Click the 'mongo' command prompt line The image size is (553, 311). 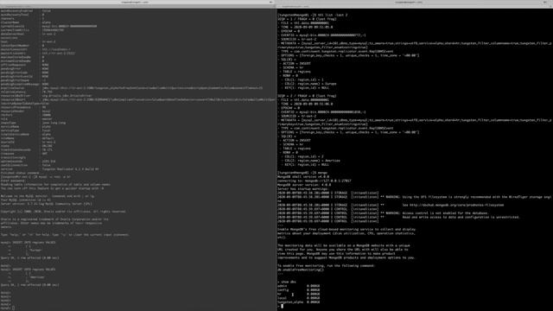coord(302,173)
